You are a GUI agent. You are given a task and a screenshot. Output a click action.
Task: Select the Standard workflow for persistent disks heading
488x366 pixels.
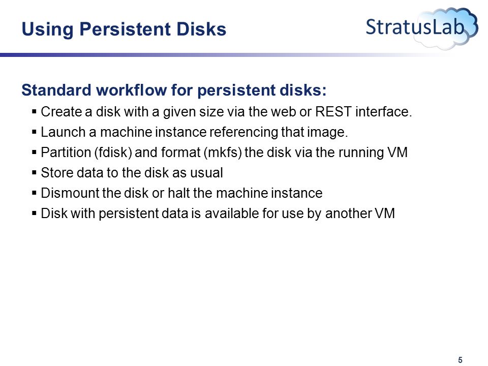point(174,90)
